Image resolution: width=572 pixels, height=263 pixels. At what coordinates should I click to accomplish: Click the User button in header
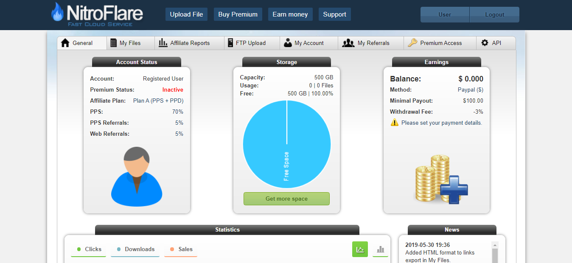point(445,14)
